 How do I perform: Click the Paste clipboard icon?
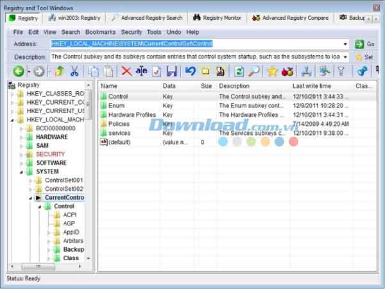click(108, 71)
